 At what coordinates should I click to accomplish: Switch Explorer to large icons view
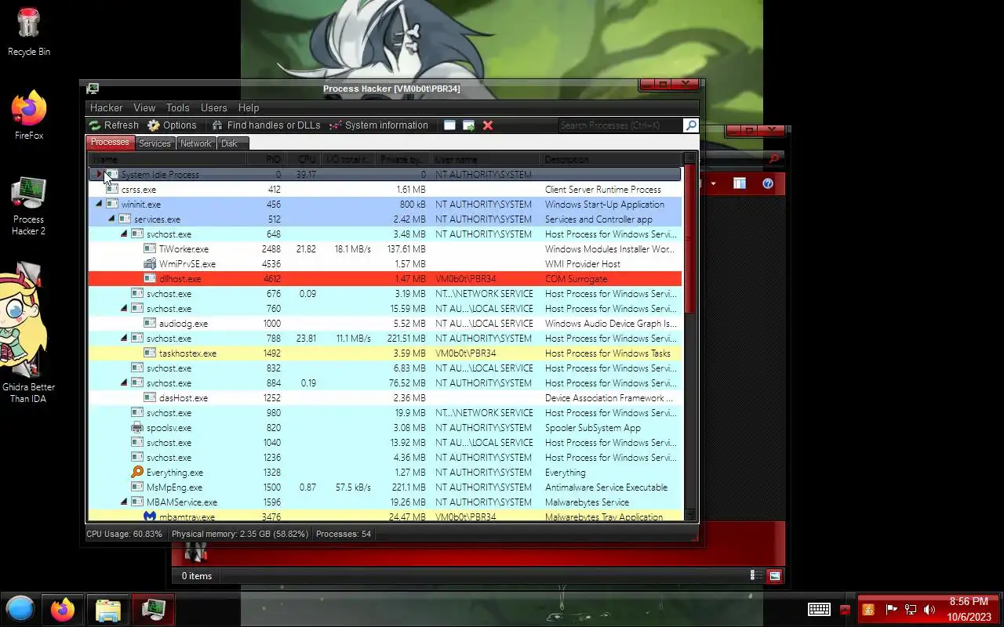tap(775, 576)
